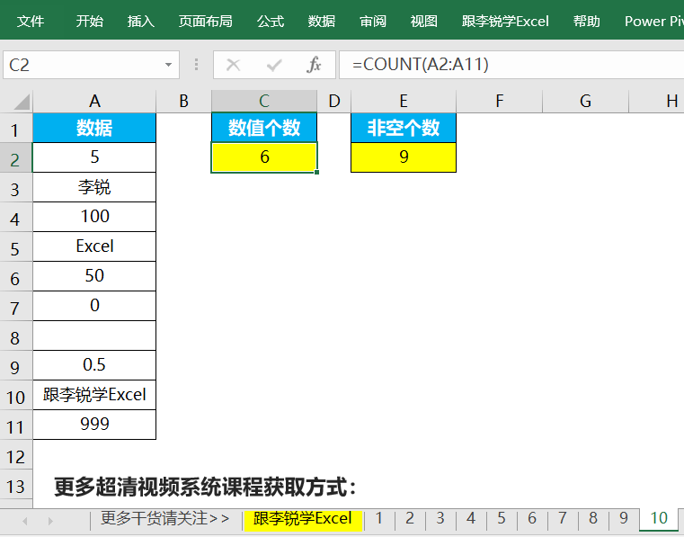Switch to sheet tab 8
The image size is (684, 537).
(x=593, y=519)
